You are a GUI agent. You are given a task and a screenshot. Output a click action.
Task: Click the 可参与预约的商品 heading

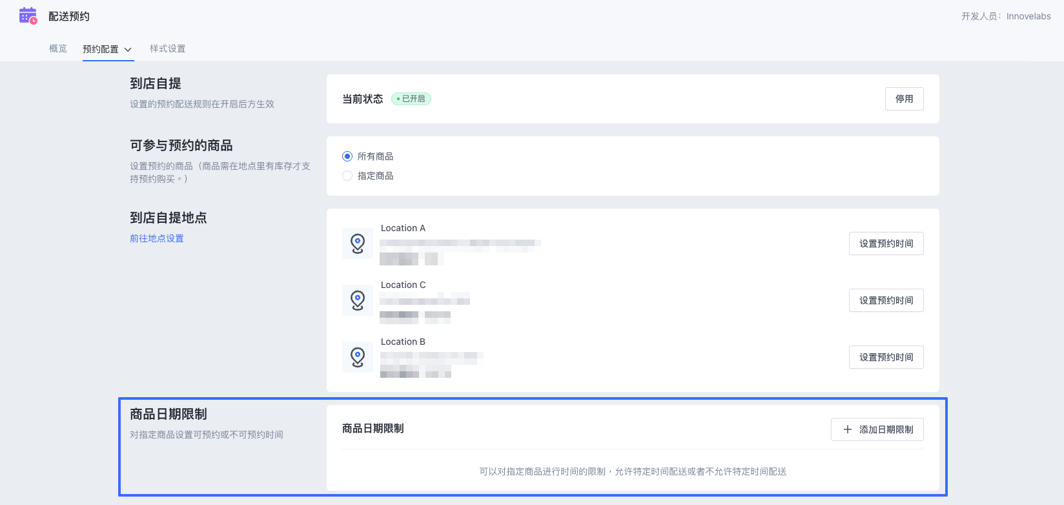pos(181,145)
